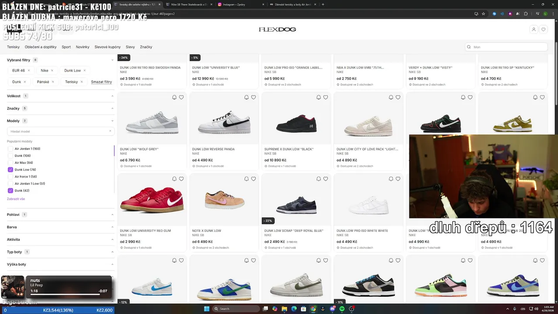Open Dunk Low "Wolf Grey" product title
558x314 pixels.
tap(139, 149)
